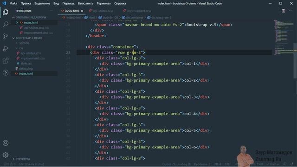297x167 pixels.
Task: Open the Git Graph activity bar icon
Action: [x=6, y=73]
